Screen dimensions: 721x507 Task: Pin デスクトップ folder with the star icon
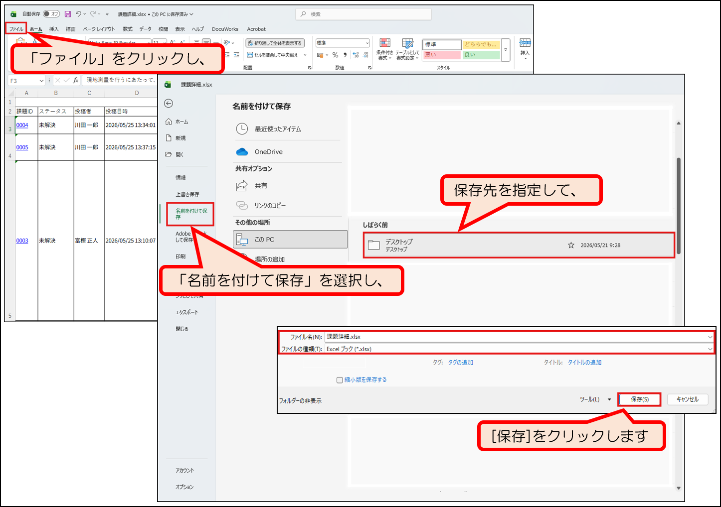[571, 245]
